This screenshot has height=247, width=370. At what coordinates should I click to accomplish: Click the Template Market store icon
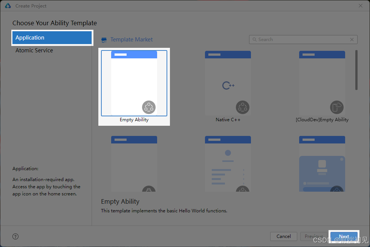(104, 40)
